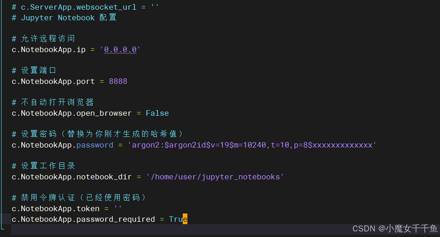Screen dimensions: 440x237
Task: Click the '/home/user/jupyter_notebooks' path string
Action: (x=215, y=177)
